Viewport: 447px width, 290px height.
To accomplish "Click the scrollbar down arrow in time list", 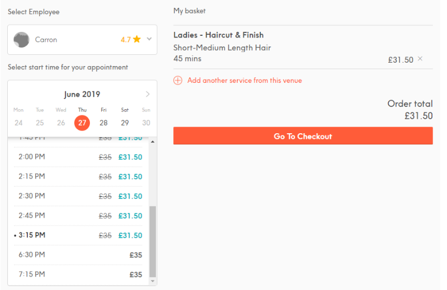I will tap(153, 281).
